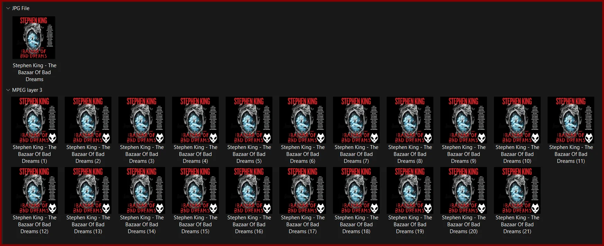Image resolution: width=604 pixels, height=246 pixels.
Task: Collapse the MPEG layer 3 group chevron
Action: [x=8, y=90]
